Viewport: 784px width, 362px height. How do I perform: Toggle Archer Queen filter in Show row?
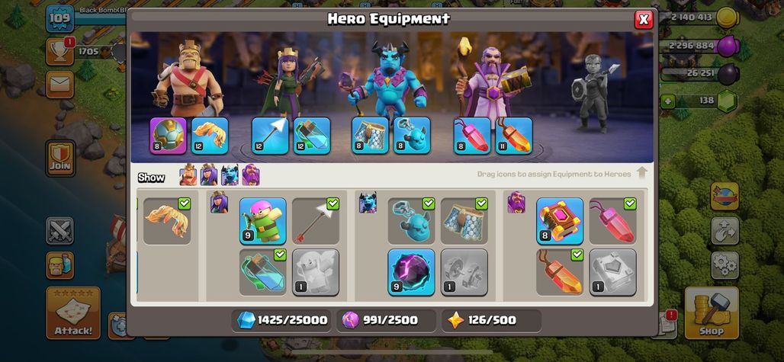(x=209, y=175)
